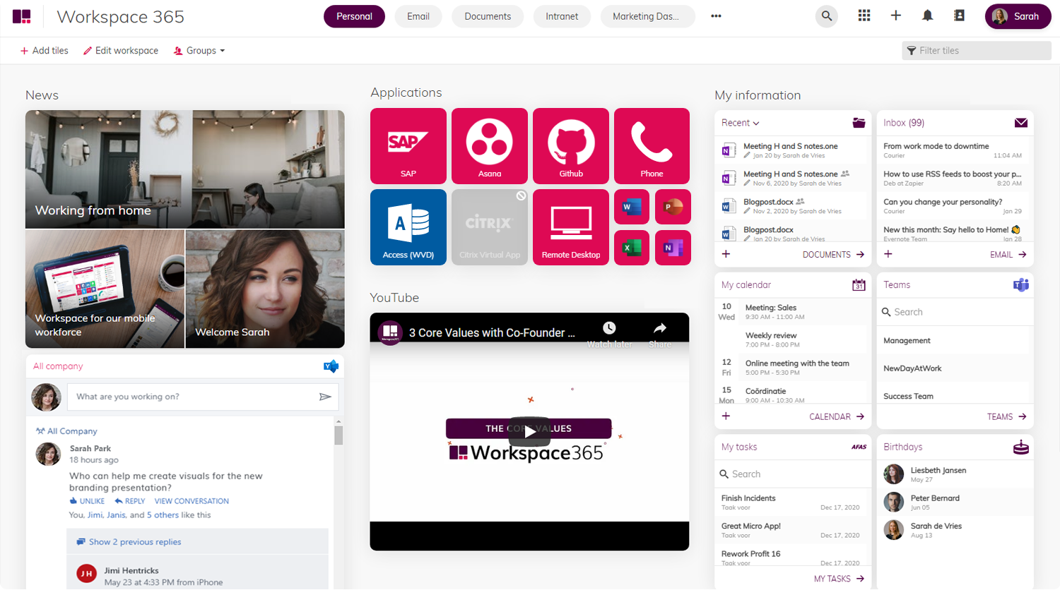Click UNLIKE on Sarah Park's post
1060x590 pixels.
87,501
